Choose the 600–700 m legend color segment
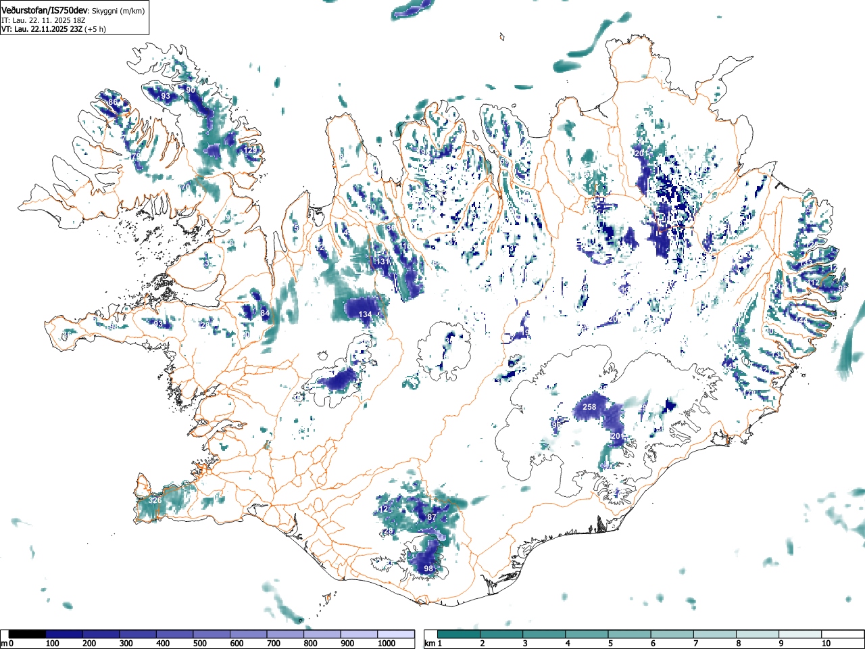The image size is (865, 649). [249, 634]
